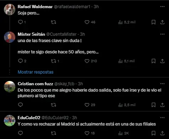169x139 pixels.
Task: Open Rafael Waldemar's dog profile picture
Action: coord(10,10)
